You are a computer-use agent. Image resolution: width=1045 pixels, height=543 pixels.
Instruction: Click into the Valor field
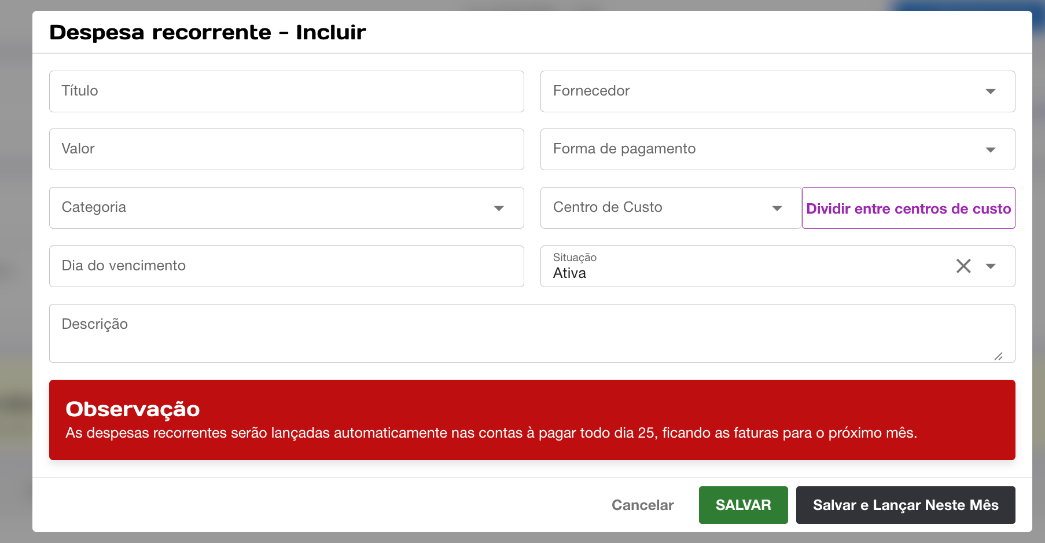point(286,149)
